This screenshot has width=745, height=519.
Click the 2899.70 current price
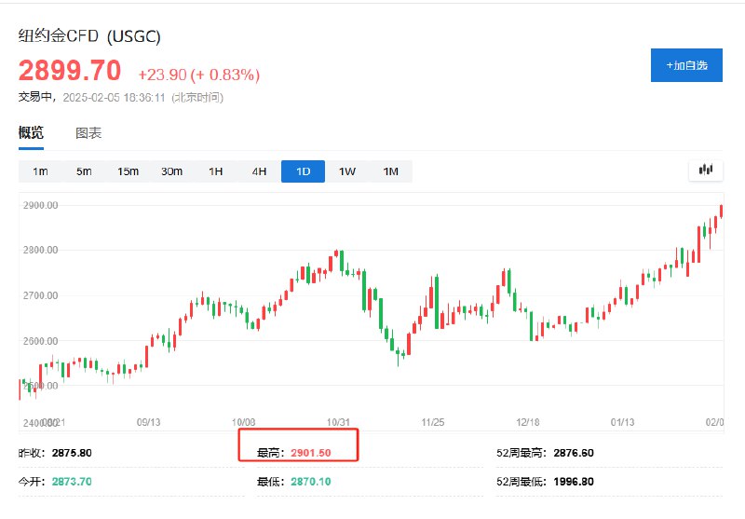click(70, 70)
